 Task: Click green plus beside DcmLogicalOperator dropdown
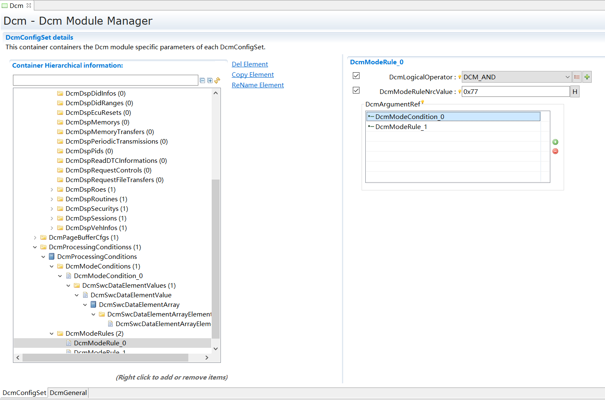click(587, 77)
